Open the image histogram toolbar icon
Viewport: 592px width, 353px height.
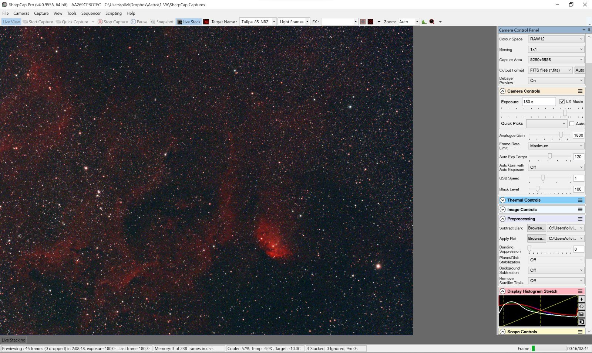coord(424,22)
